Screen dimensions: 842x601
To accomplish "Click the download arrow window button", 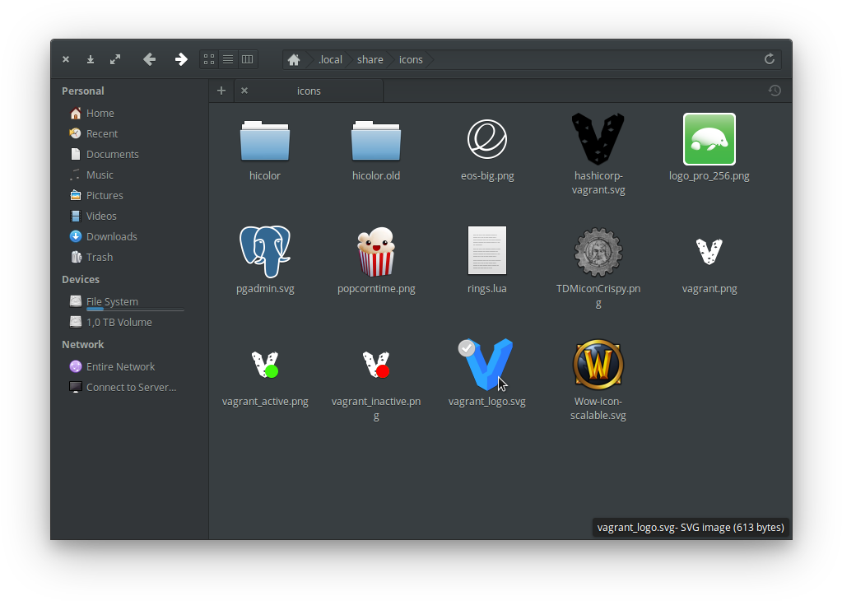I will click(x=91, y=59).
